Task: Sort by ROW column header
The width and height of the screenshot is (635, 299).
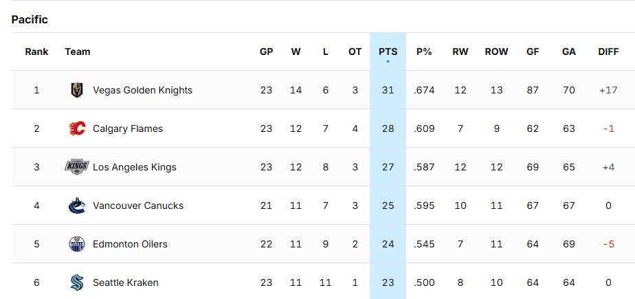Action: pyautogui.click(x=496, y=52)
